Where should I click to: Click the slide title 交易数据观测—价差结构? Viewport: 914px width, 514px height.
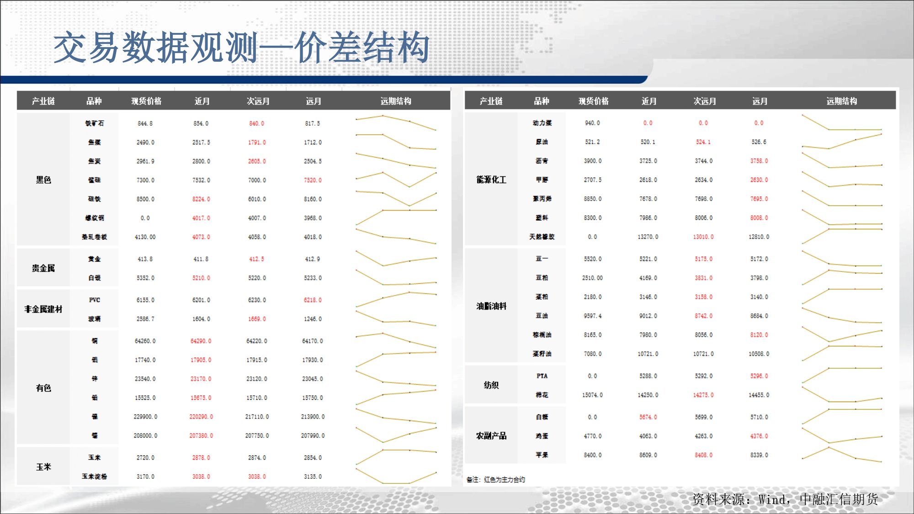tap(241, 48)
